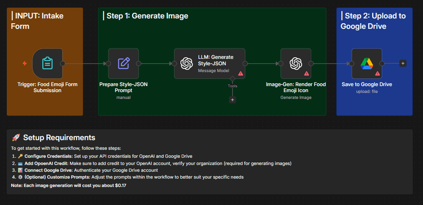Click warning icon on Image-Gen node
The width and height of the screenshot is (423, 205).
[307, 73]
